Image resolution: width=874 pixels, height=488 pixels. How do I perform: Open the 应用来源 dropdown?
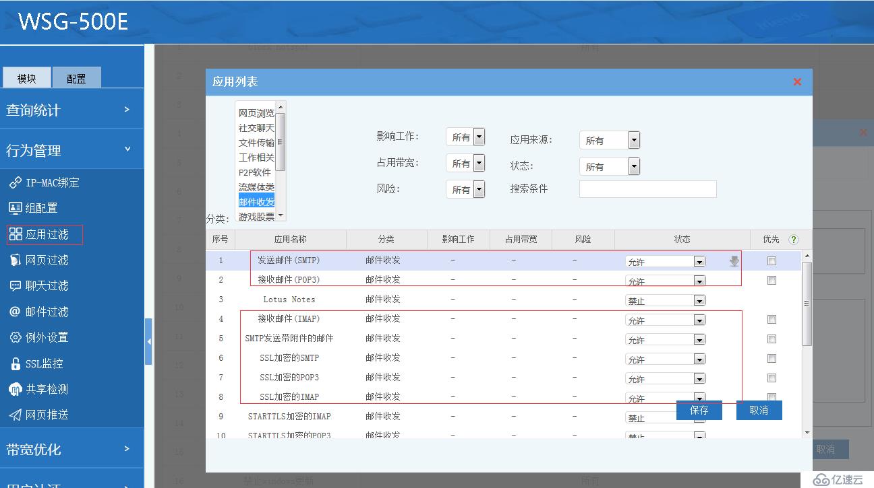click(x=610, y=140)
